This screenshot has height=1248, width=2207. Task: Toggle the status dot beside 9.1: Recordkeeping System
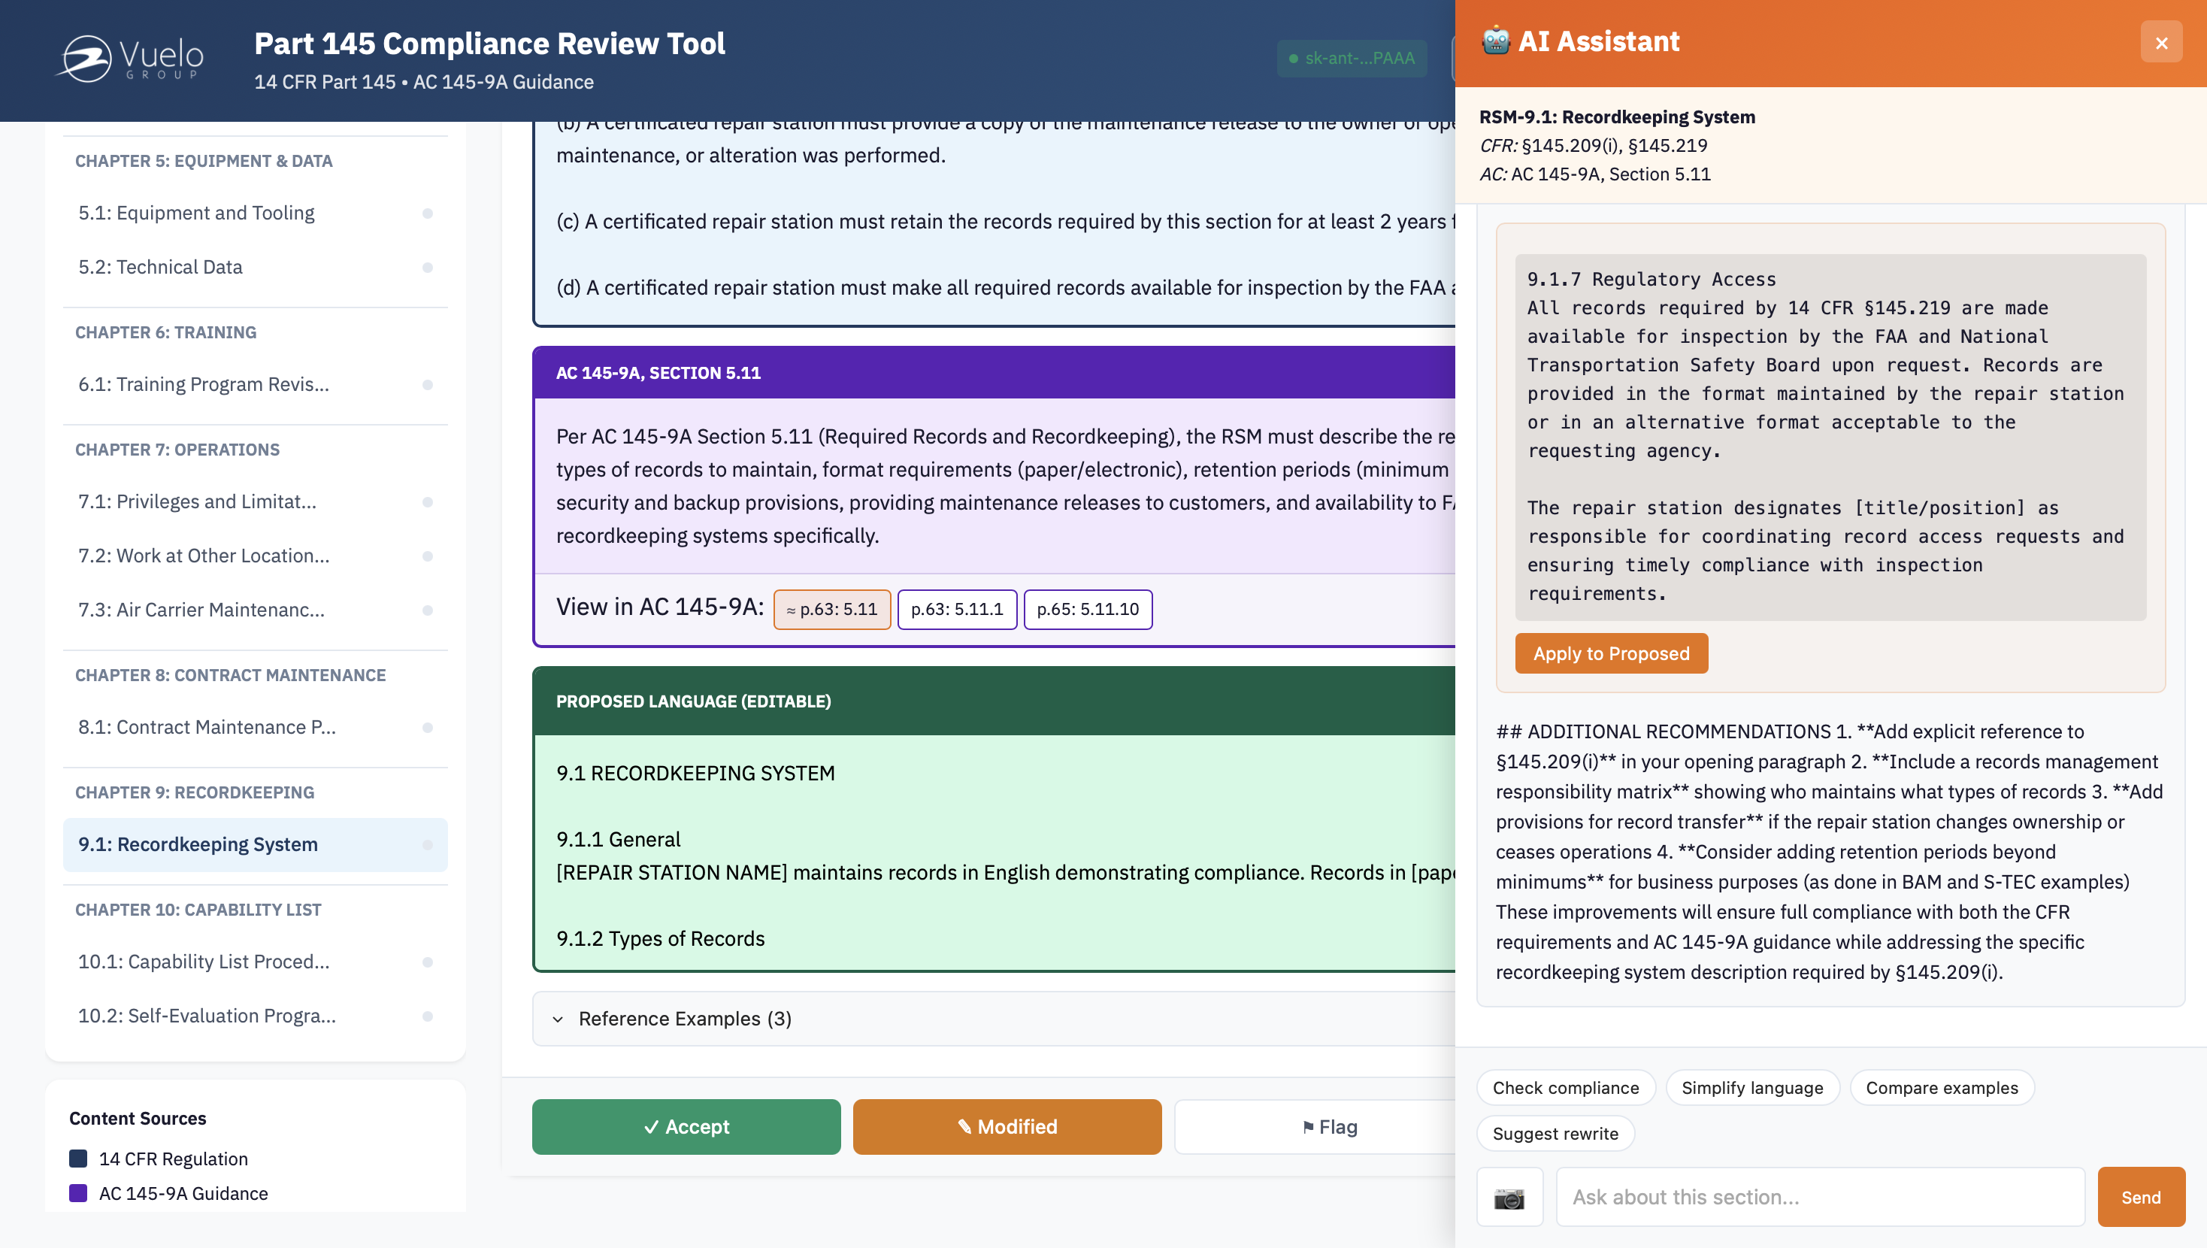428,844
